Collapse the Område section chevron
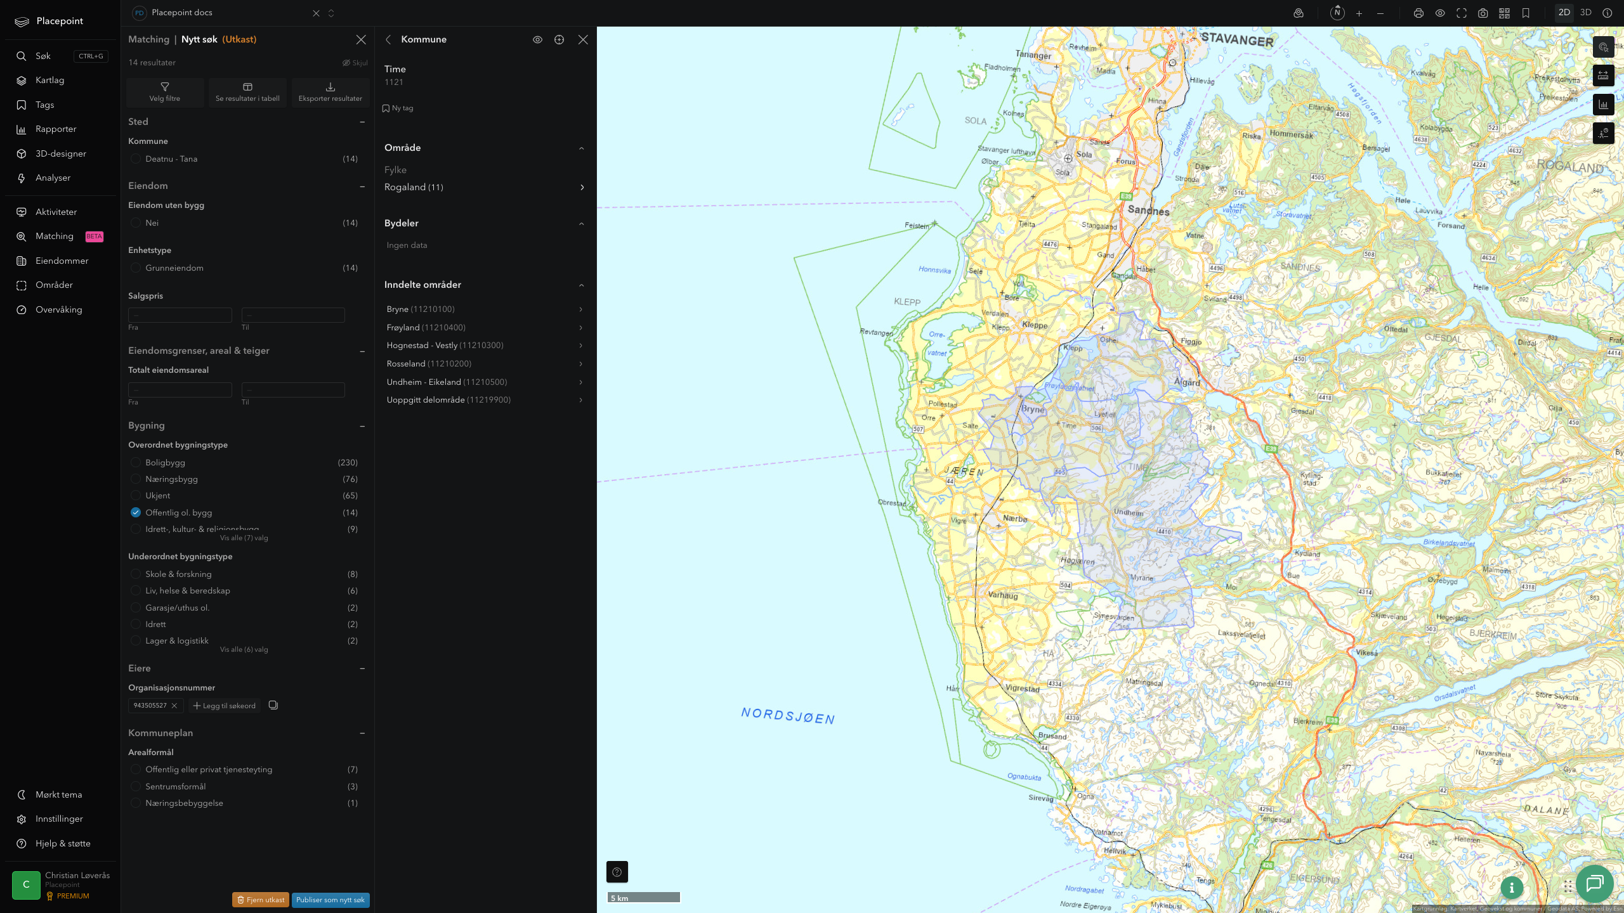This screenshot has width=1624, height=913. 582,148
